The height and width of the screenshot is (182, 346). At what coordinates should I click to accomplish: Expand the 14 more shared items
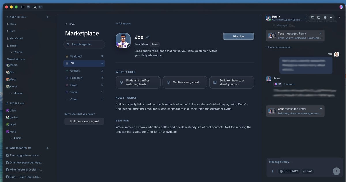pyautogui.click(x=16, y=93)
